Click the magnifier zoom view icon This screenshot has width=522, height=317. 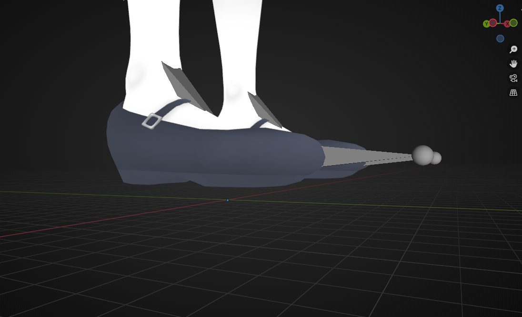tap(513, 50)
